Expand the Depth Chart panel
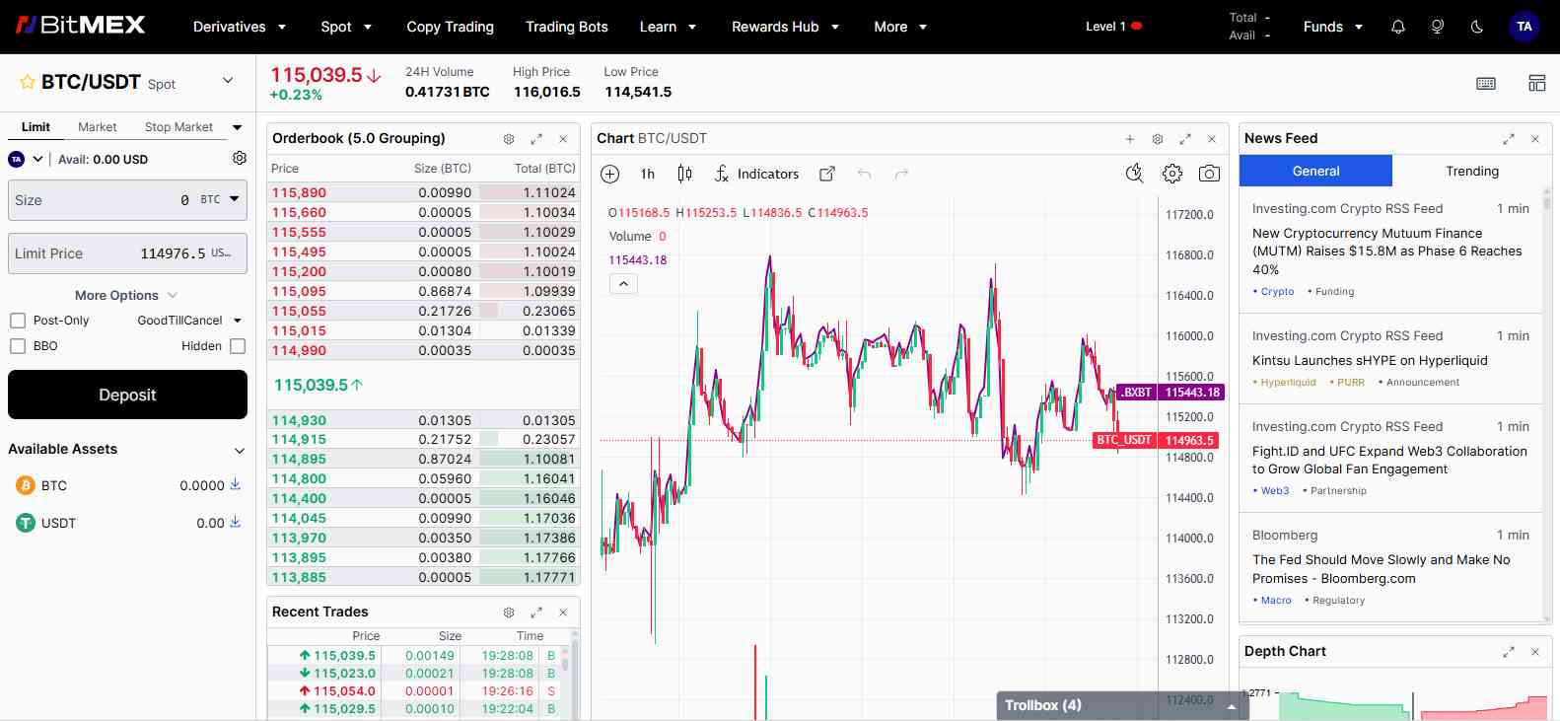The image size is (1560, 721). pyautogui.click(x=1509, y=652)
